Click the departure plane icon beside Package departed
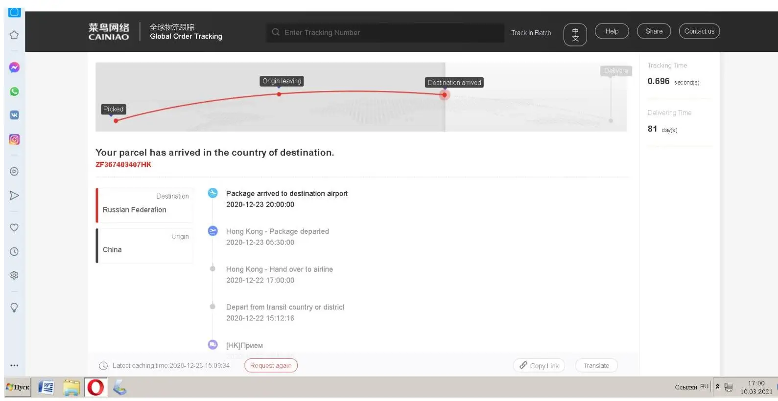Image resolution: width=778 pixels, height=401 pixels. [212, 231]
